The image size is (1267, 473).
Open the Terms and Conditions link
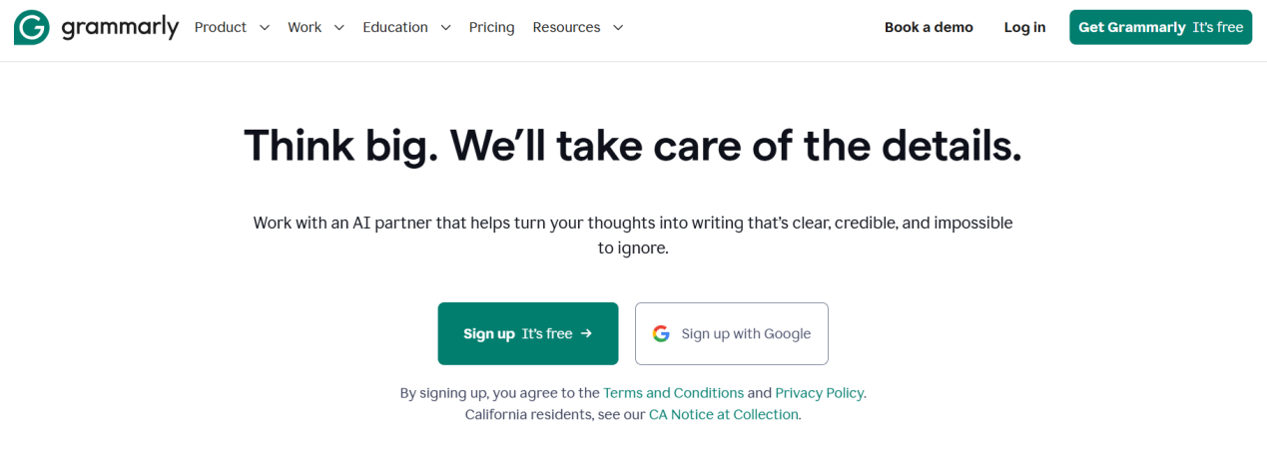click(674, 393)
